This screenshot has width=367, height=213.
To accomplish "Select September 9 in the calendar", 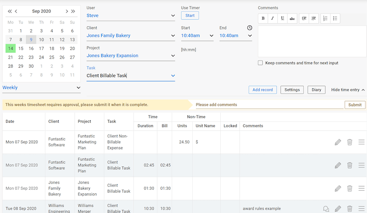I will [x=31, y=40].
